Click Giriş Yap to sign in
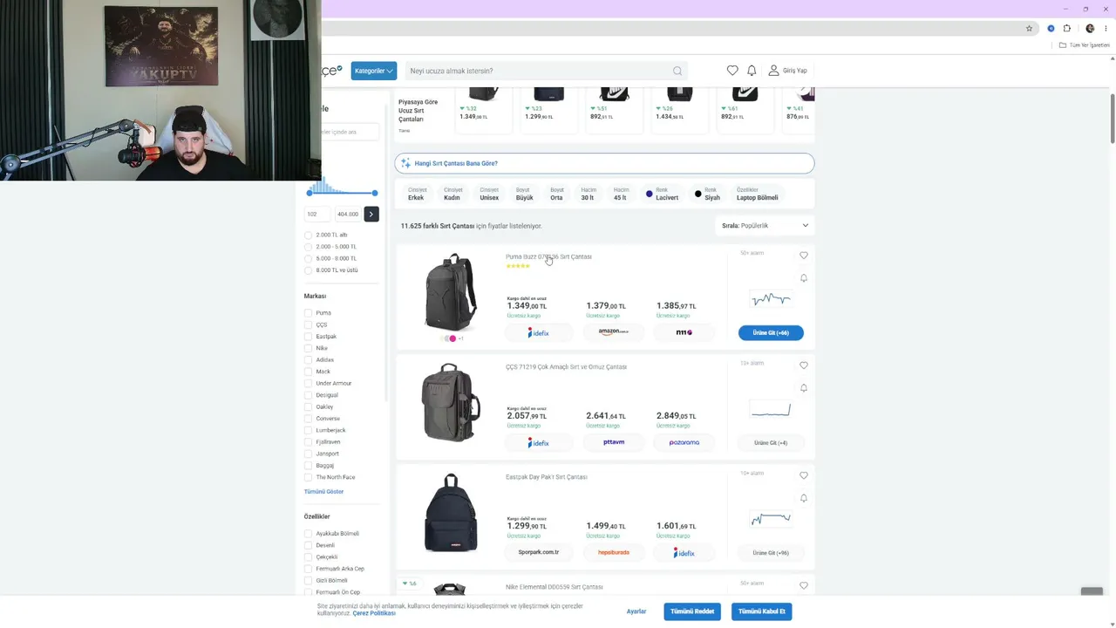 click(795, 71)
